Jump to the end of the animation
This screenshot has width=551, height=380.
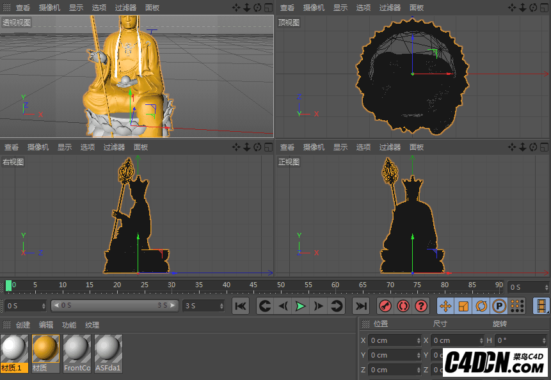point(361,306)
